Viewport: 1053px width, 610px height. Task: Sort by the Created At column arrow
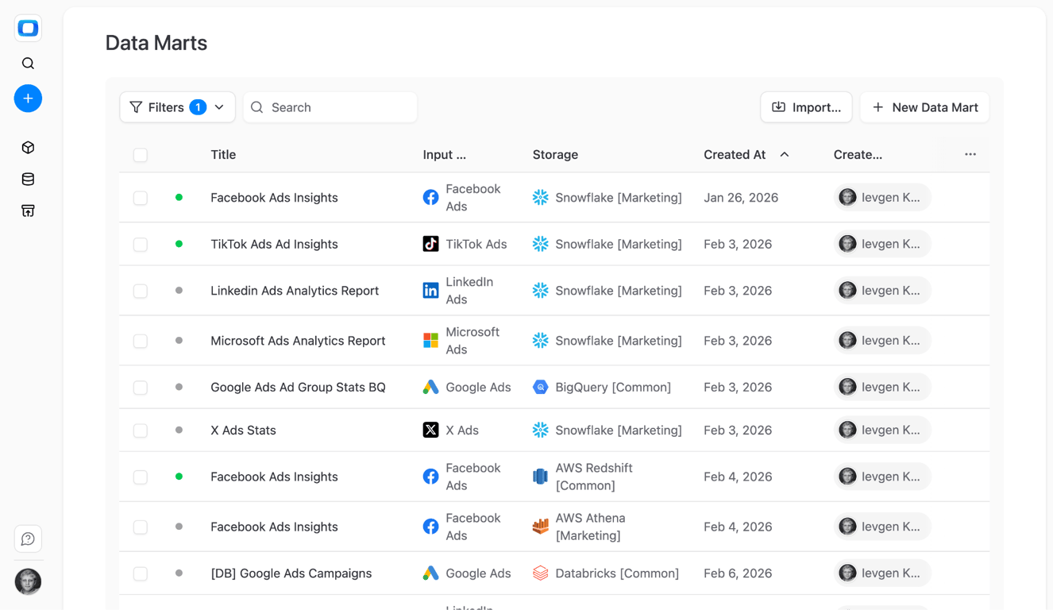point(785,154)
